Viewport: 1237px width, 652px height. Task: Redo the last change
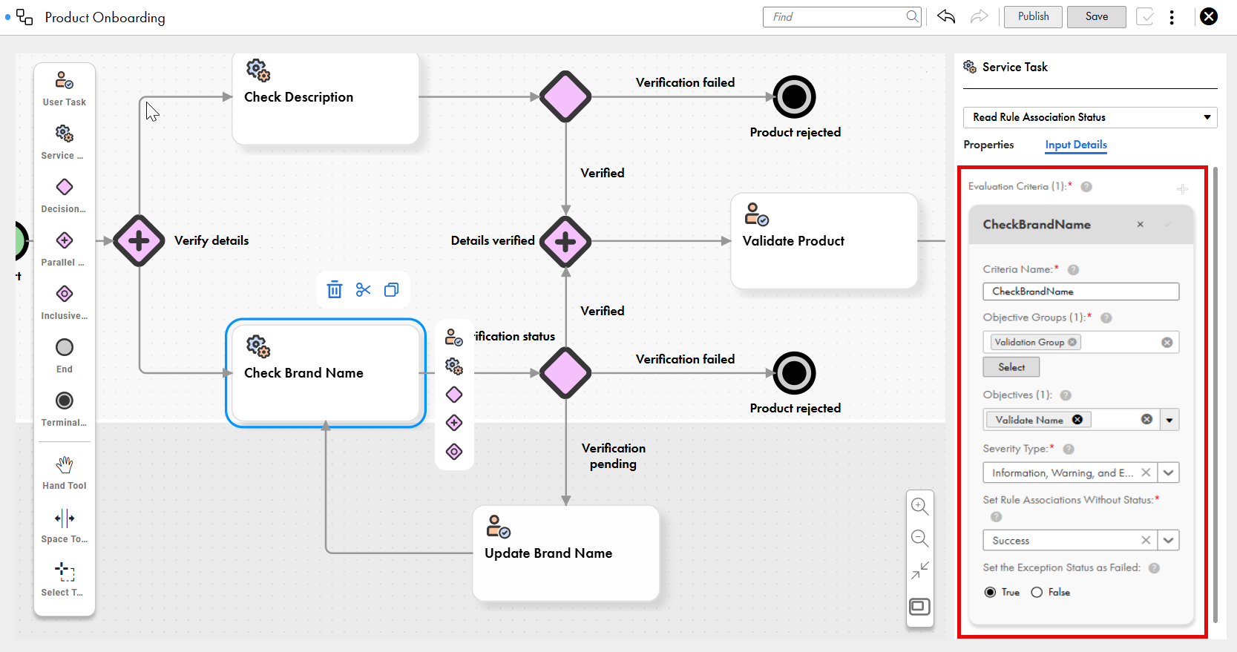[980, 16]
